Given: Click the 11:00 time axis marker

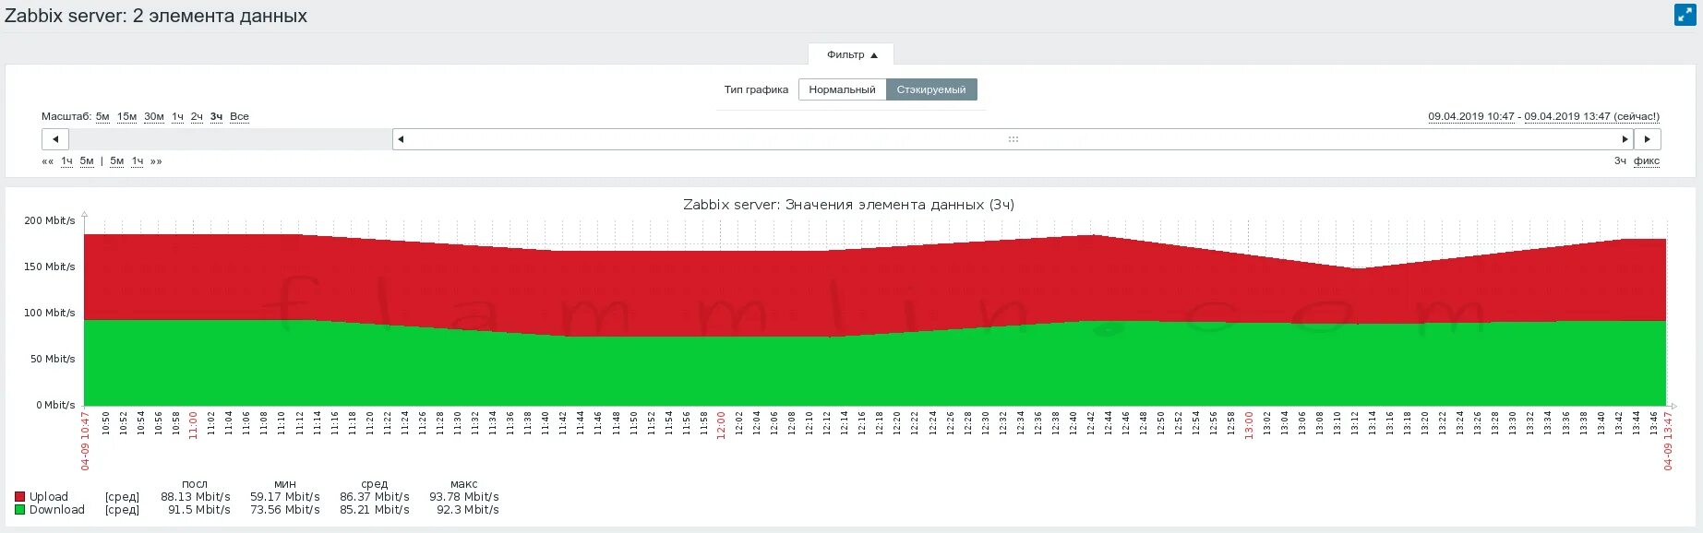Looking at the screenshot, I should point(193,425).
